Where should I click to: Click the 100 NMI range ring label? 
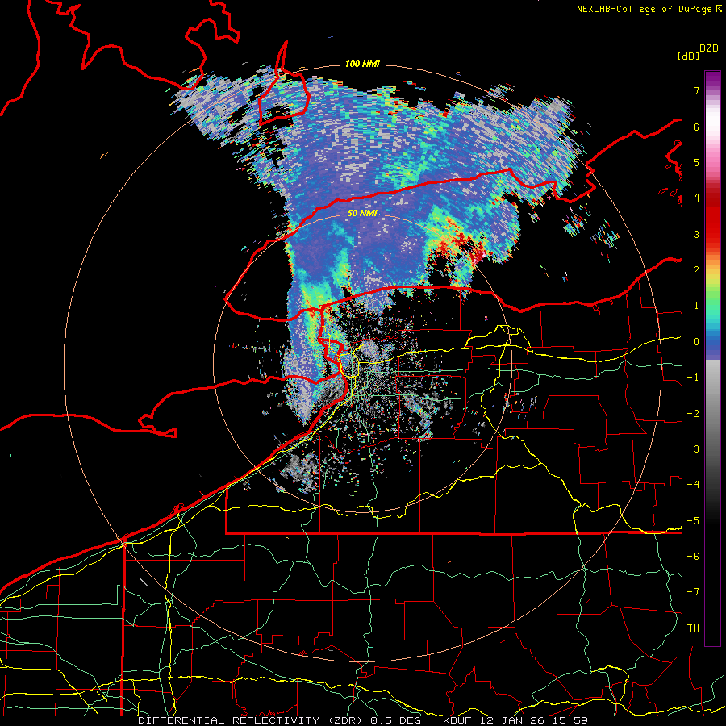click(x=362, y=64)
